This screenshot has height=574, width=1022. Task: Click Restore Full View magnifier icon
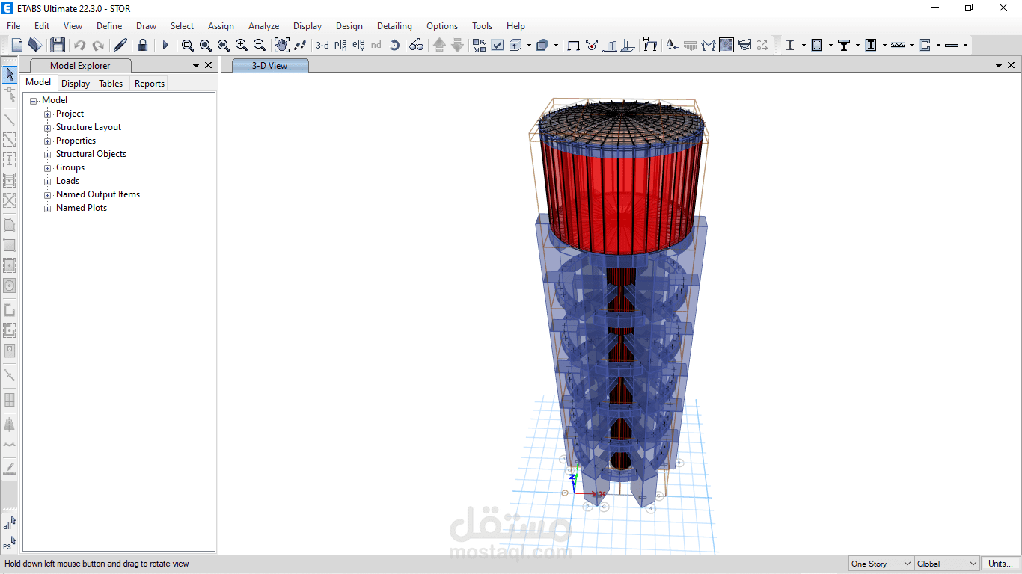point(206,45)
